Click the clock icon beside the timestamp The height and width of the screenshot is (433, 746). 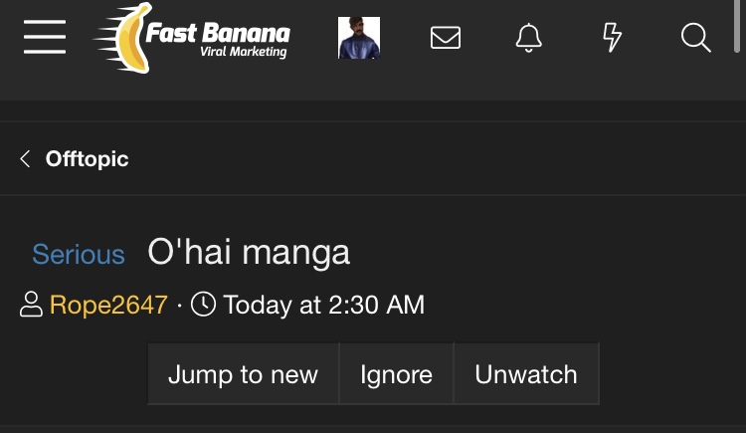[x=203, y=304]
